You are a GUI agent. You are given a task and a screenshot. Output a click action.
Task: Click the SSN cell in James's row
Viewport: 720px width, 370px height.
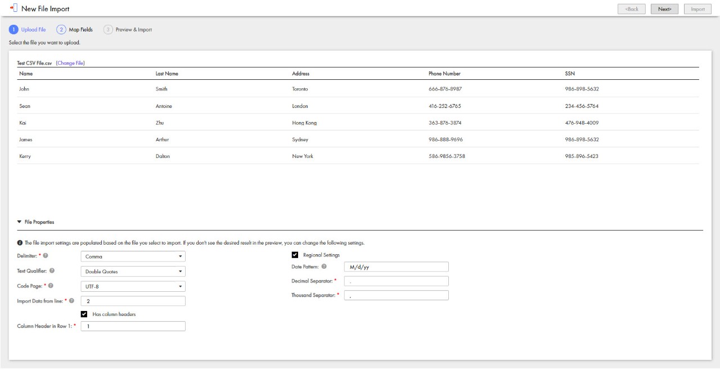coord(582,139)
